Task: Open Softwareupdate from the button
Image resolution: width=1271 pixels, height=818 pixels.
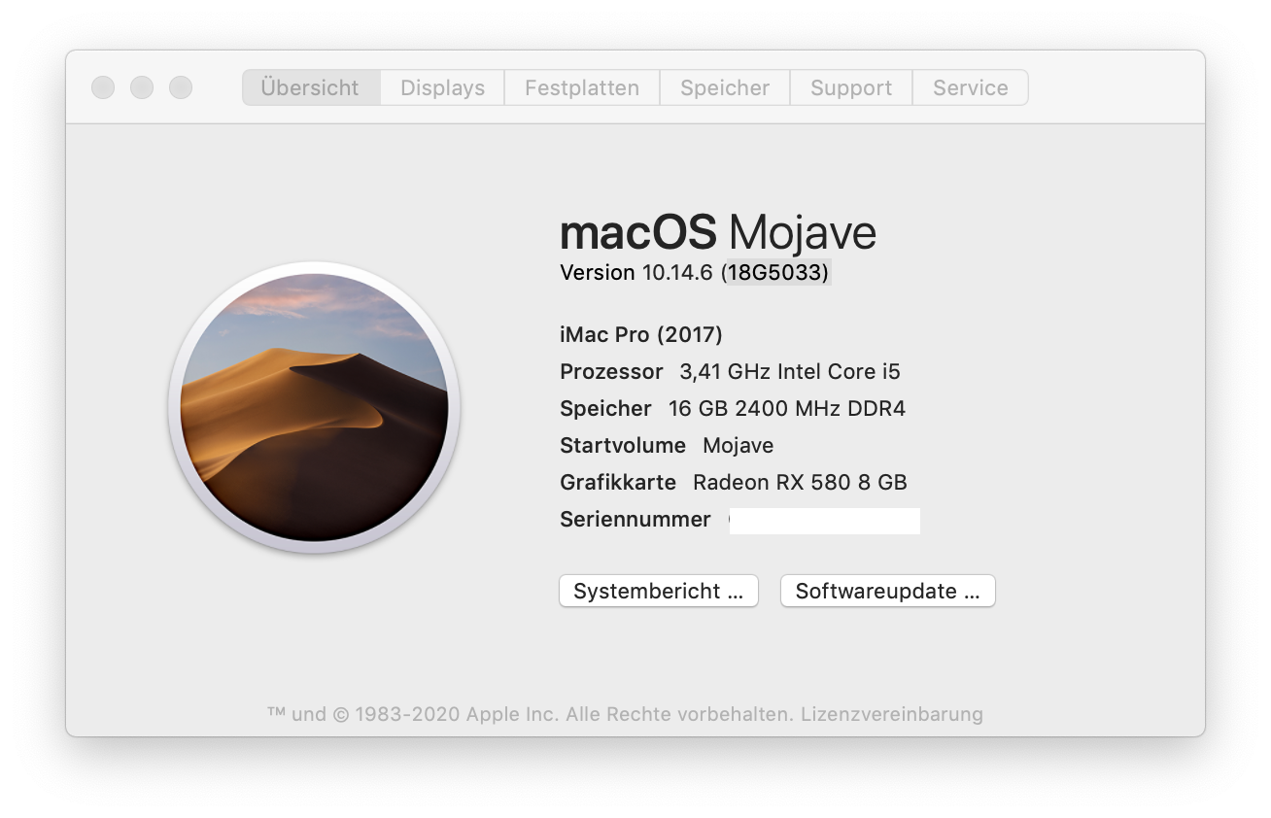Action: (x=888, y=591)
